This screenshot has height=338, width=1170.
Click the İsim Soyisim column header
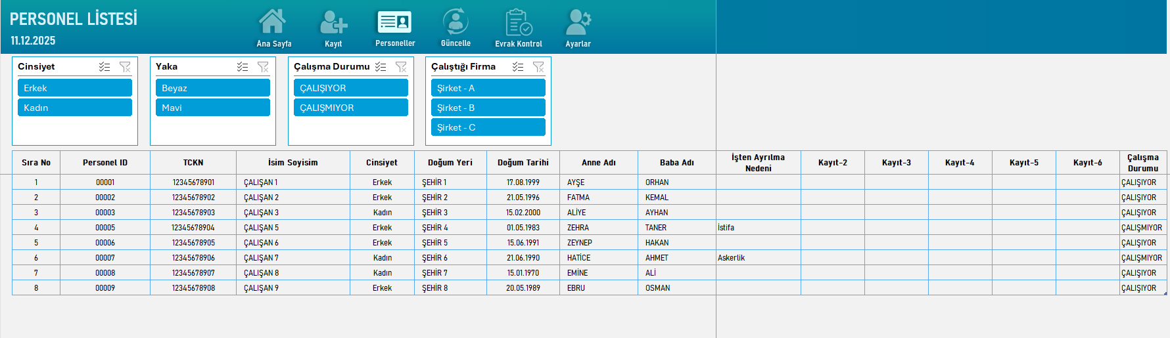[x=293, y=163]
